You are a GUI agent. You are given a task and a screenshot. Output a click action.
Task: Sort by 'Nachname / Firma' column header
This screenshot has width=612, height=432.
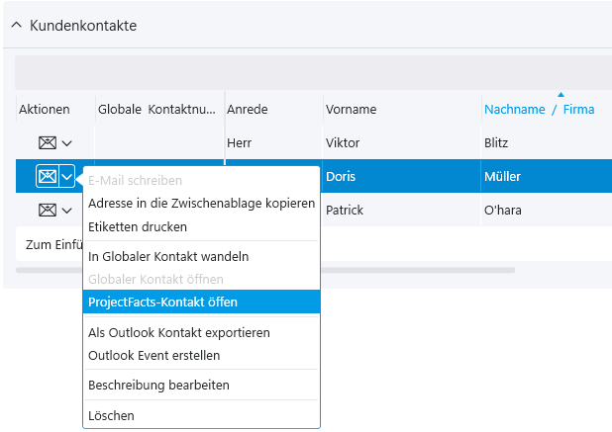click(538, 110)
